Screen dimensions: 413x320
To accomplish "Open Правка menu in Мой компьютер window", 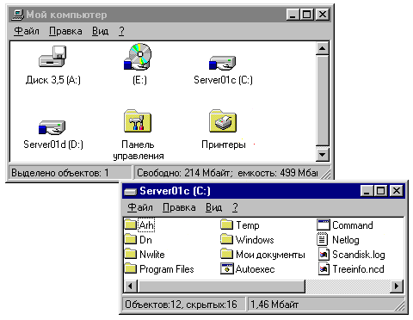I will coord(65,31).
